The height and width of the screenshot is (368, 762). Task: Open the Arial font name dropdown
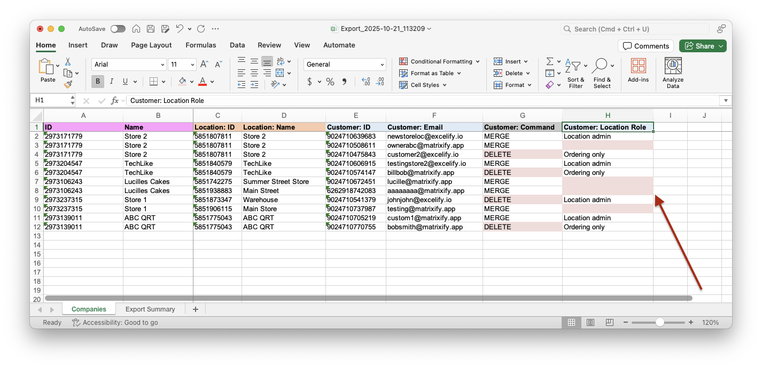click(x=129, y=65)
